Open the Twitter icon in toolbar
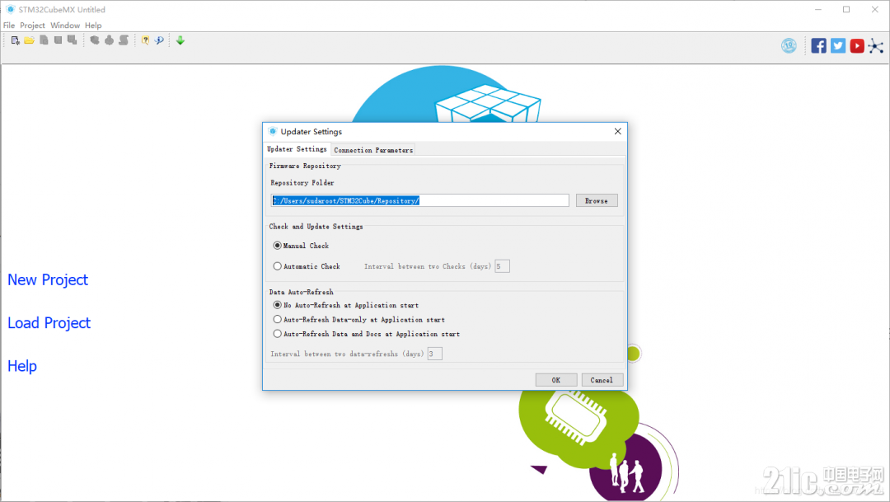890x502 pixels. [838, 45]
